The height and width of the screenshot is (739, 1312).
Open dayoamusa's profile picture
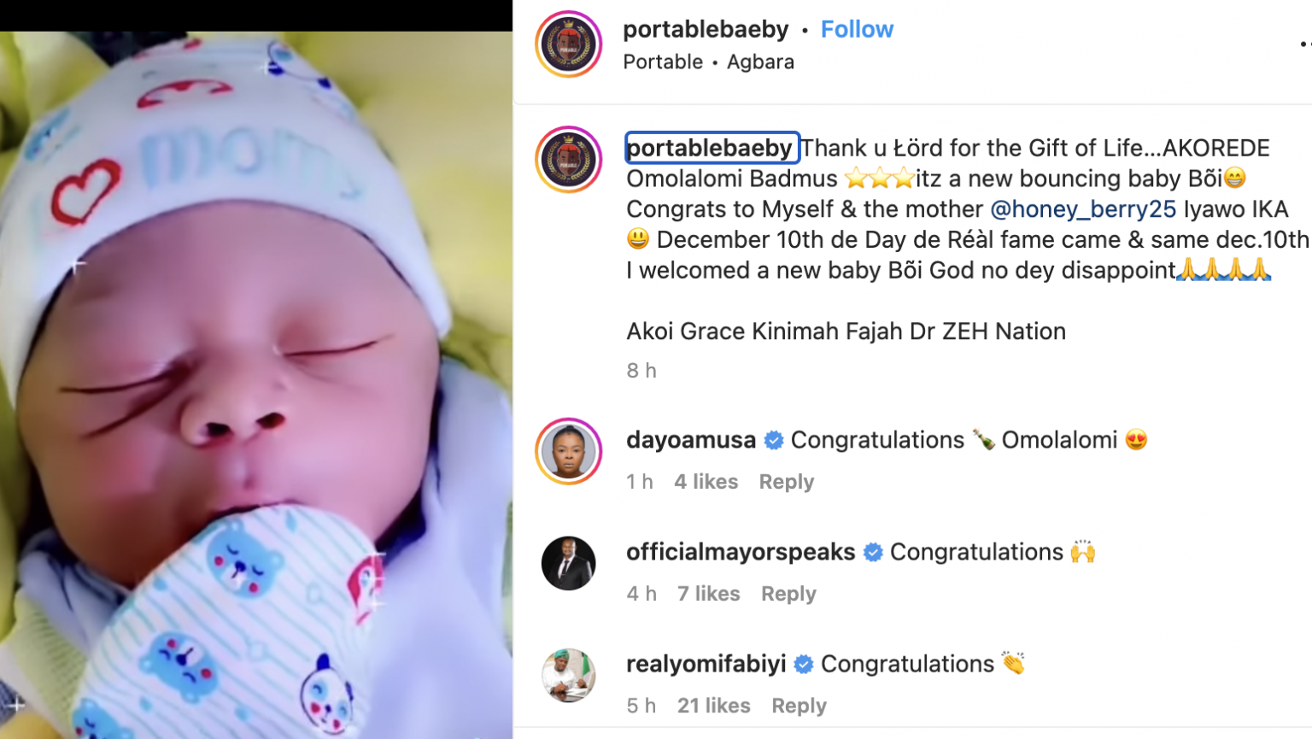coord(569,451)
